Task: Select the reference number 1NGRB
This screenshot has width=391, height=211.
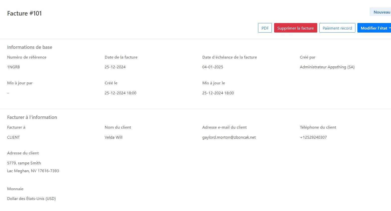Action: pyautogui.click(x=14, y=67)
